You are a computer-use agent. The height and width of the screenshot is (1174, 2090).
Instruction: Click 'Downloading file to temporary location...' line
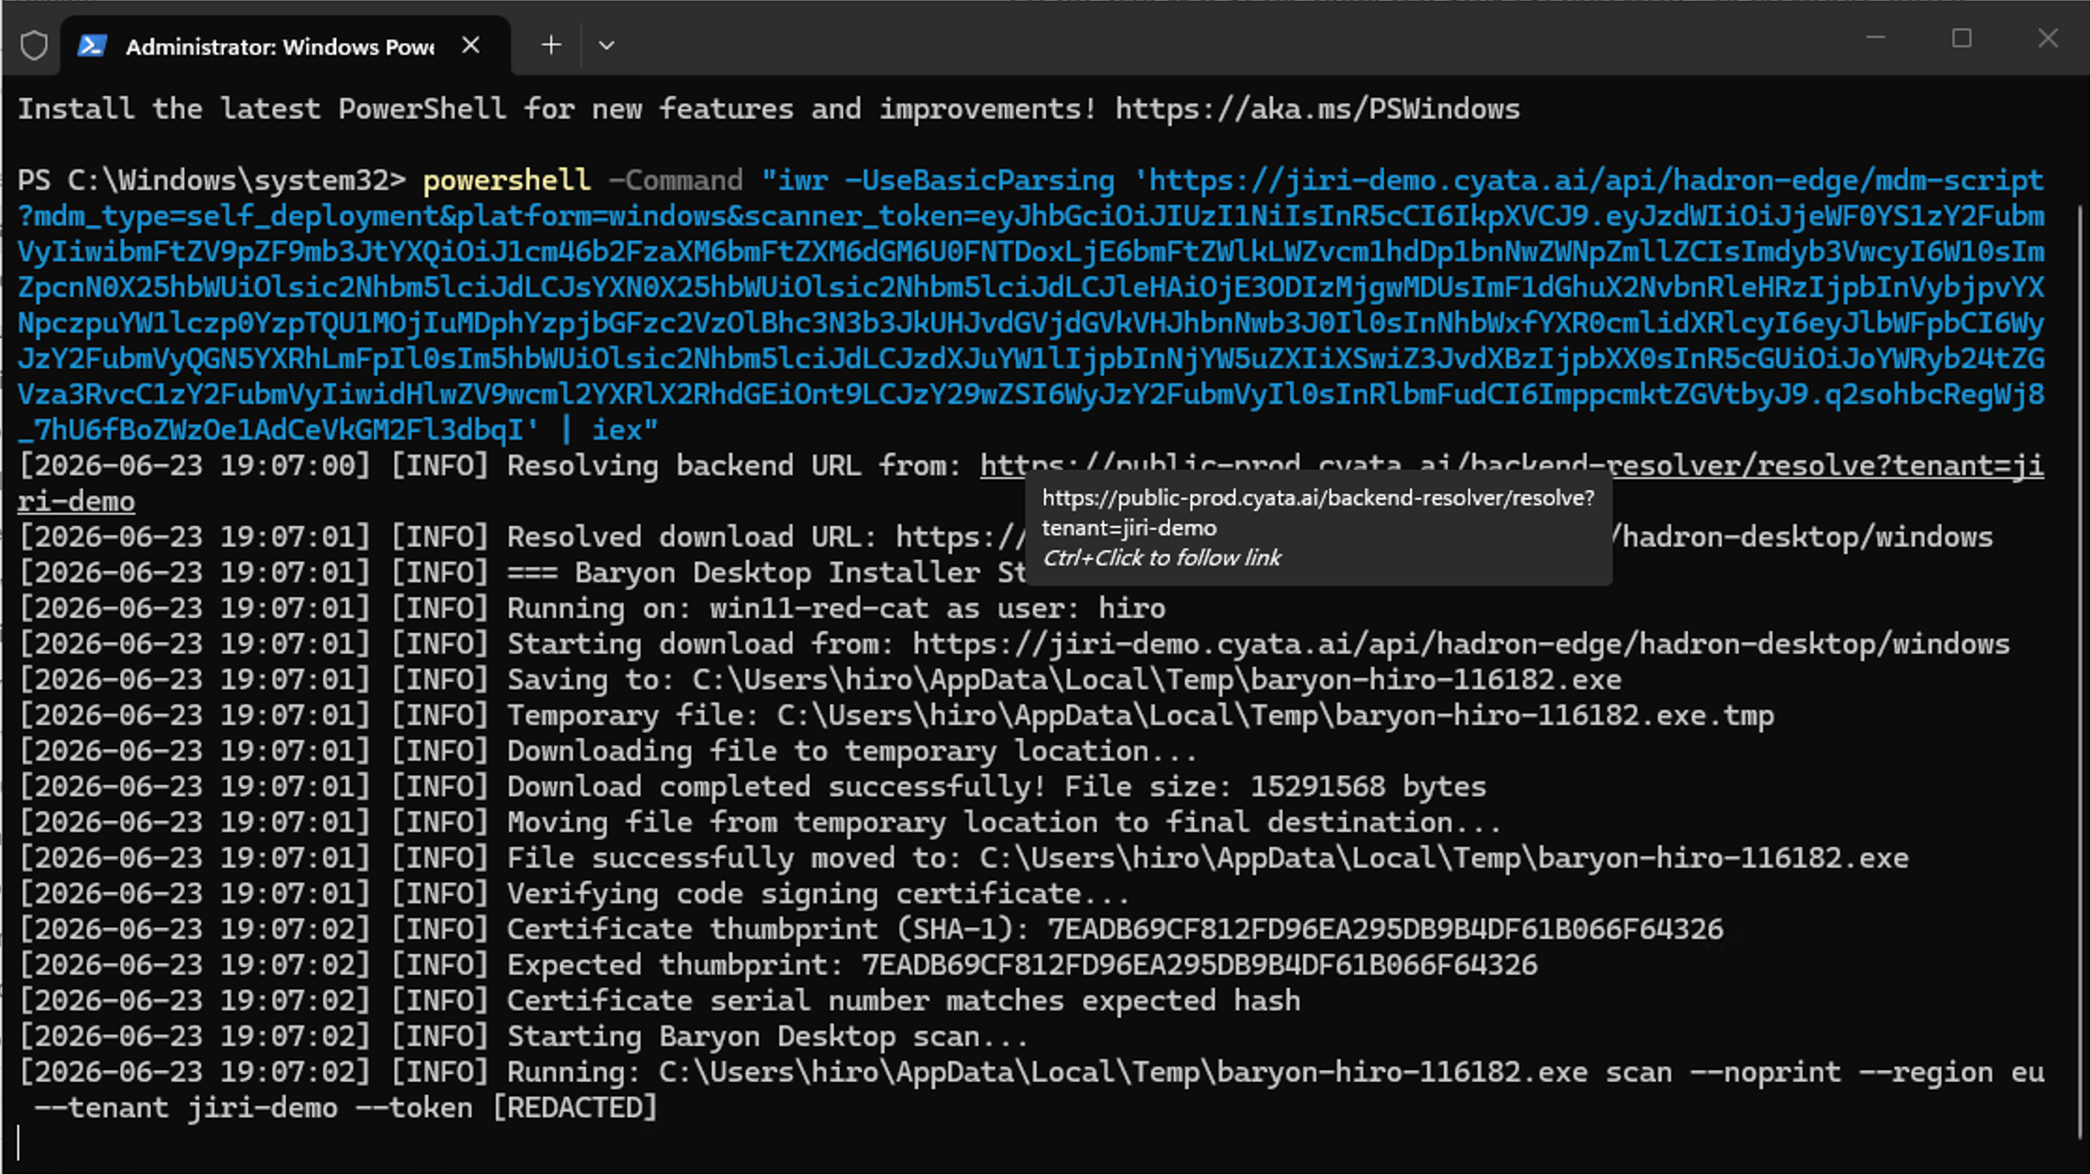(853, 751)
